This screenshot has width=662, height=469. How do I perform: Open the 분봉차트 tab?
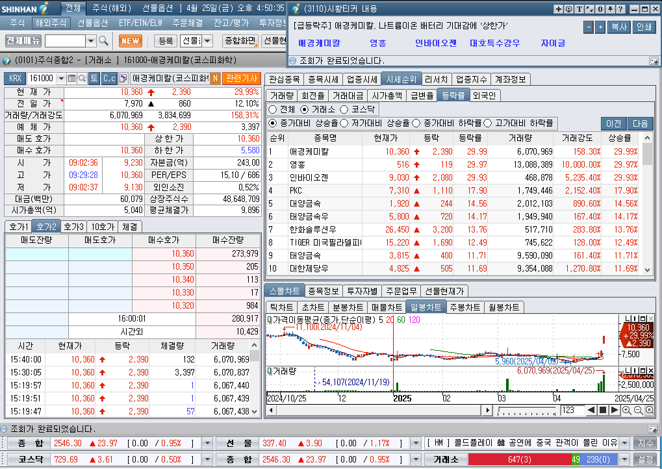click(x=348, y=307)
